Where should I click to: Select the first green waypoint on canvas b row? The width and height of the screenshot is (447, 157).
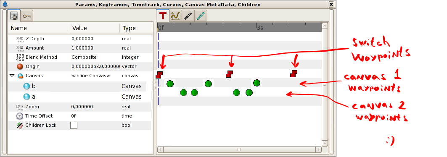click(170, 84)
